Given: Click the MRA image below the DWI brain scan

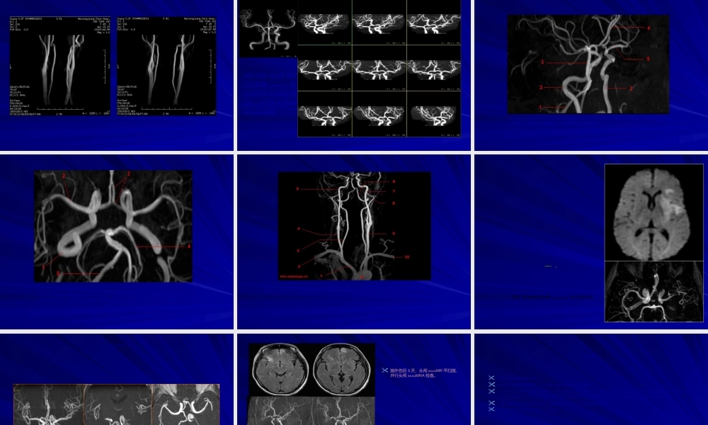Looking at the screenshot, I should pos(653,292).
